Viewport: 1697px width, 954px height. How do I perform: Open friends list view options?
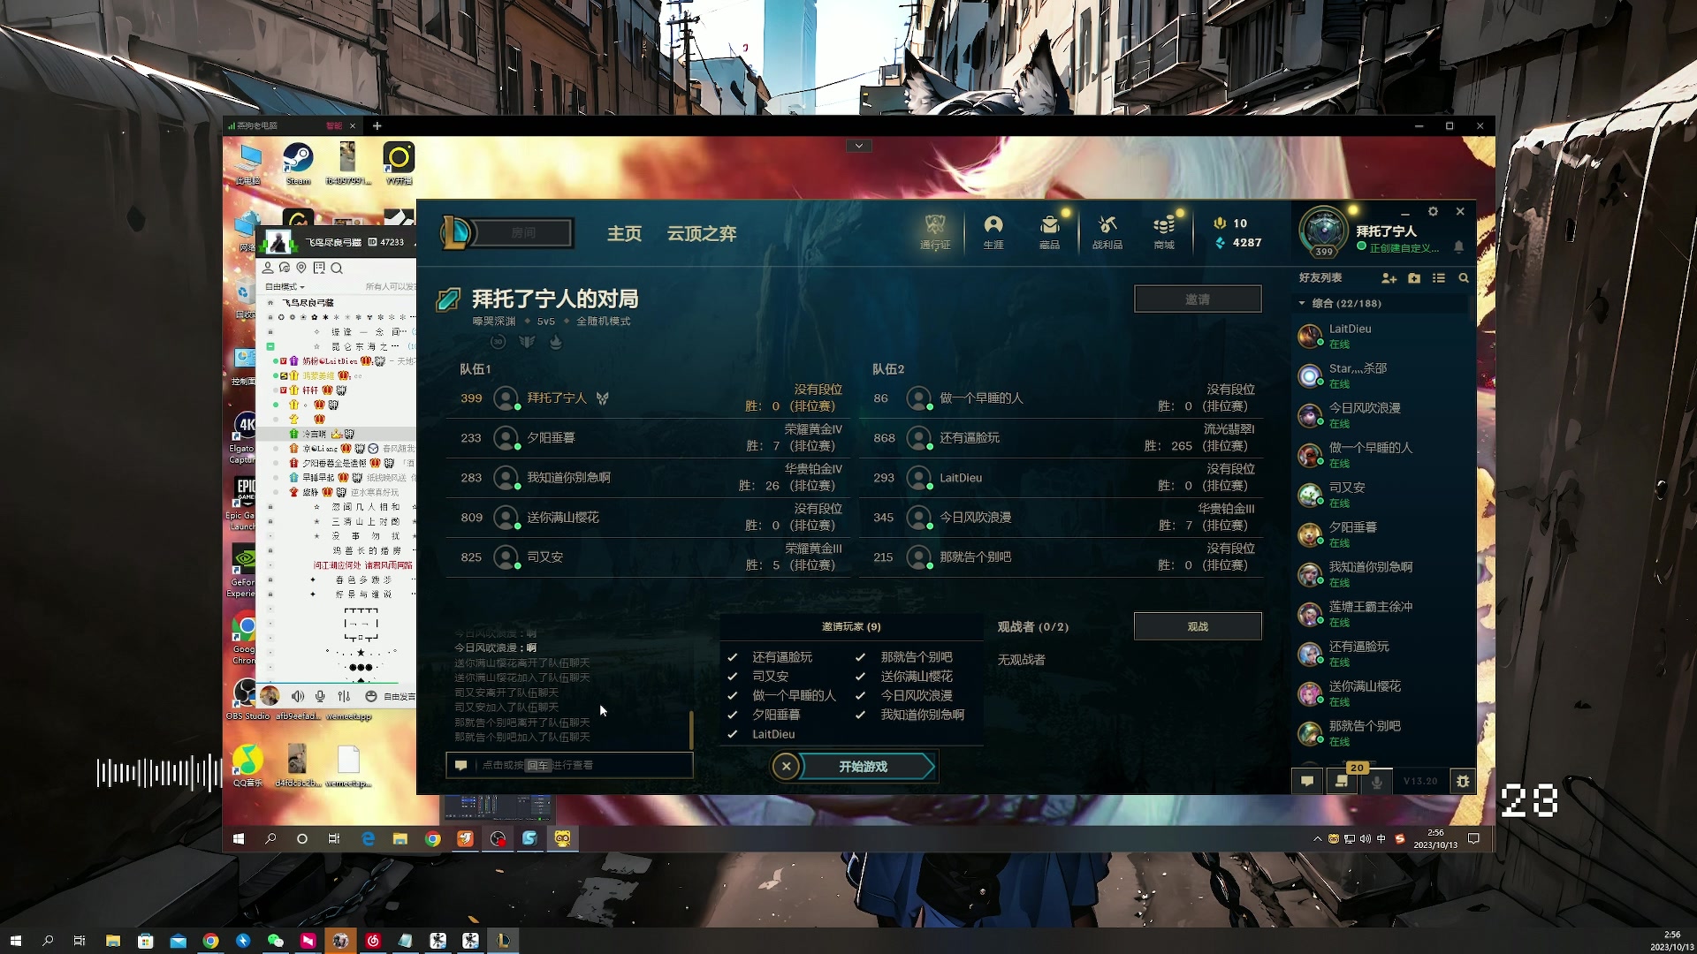coord(1439,278)
